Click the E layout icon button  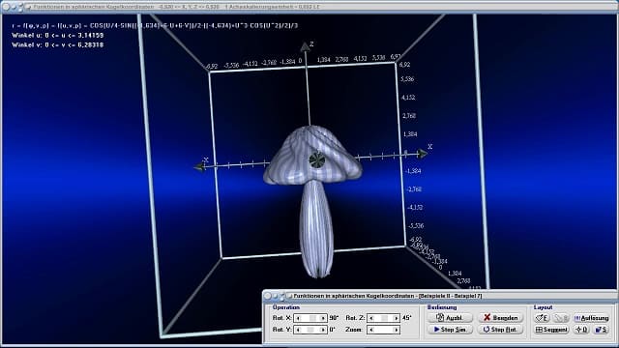pos(542,318)
